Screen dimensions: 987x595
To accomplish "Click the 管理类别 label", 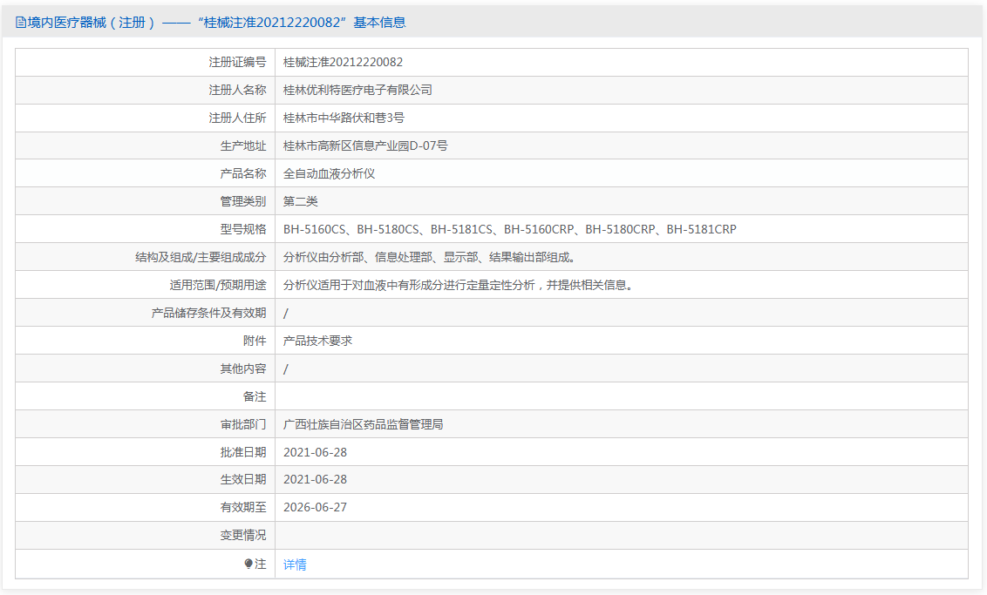I will tap(243, 201).
